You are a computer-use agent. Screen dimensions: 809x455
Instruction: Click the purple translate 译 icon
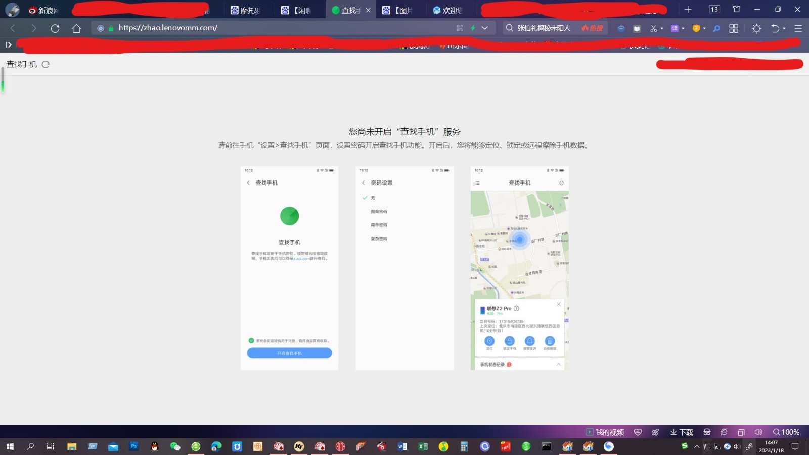[675, 28]
